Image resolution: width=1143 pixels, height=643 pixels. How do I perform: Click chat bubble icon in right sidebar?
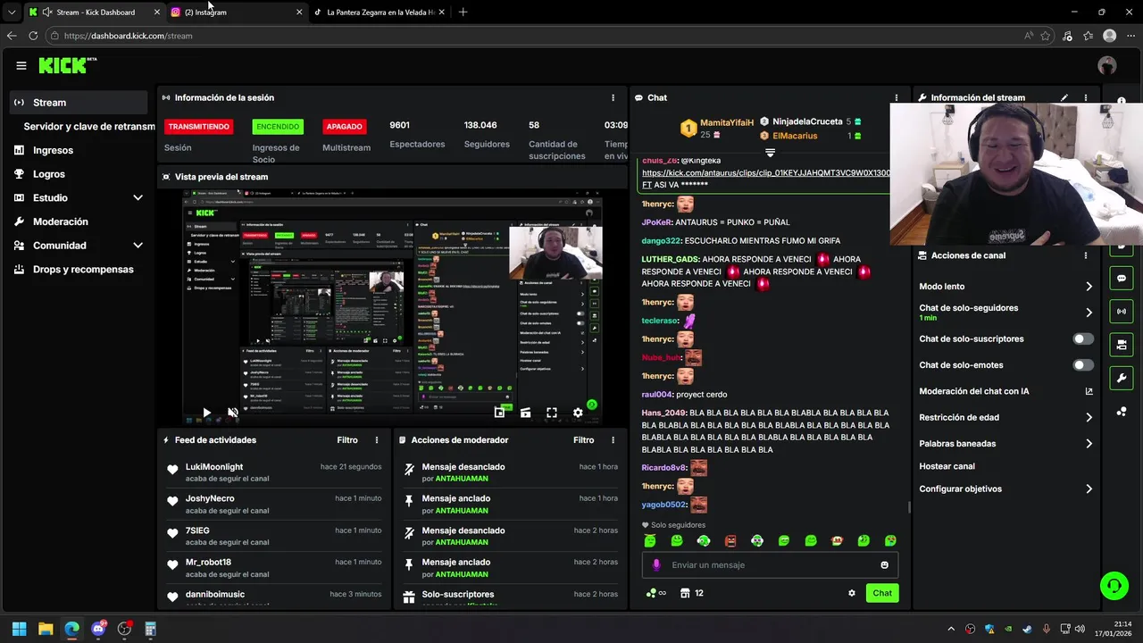1122,279
